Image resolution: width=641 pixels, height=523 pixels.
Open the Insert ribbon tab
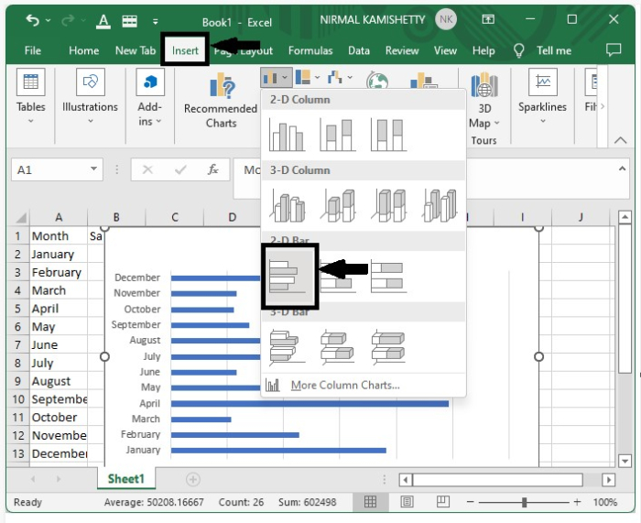coord(185,50)
